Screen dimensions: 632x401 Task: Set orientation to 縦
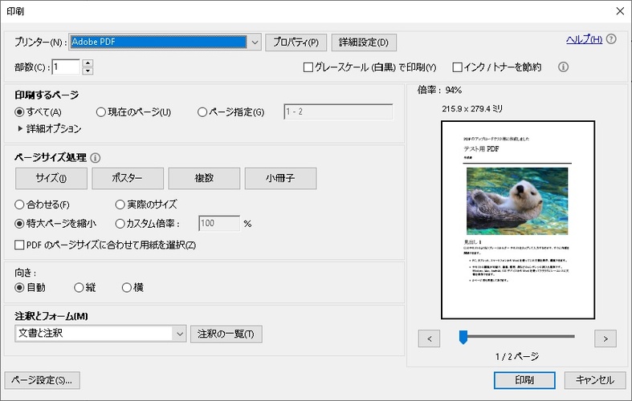pos(79,287)
